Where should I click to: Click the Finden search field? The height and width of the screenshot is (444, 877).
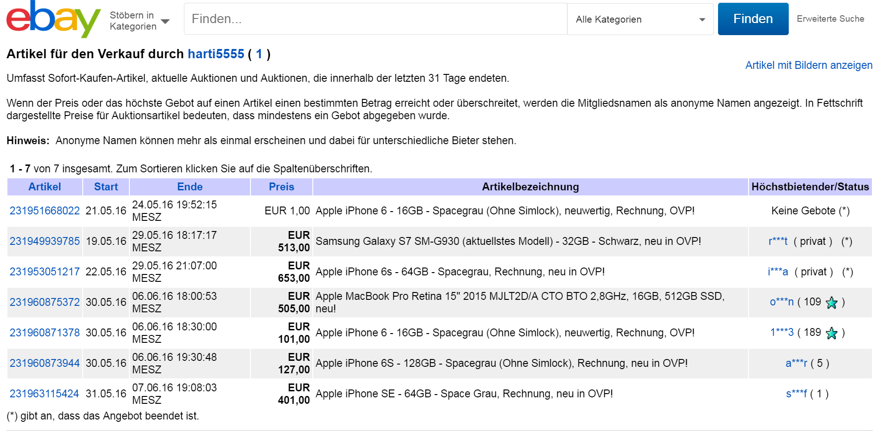click(375, 19)
